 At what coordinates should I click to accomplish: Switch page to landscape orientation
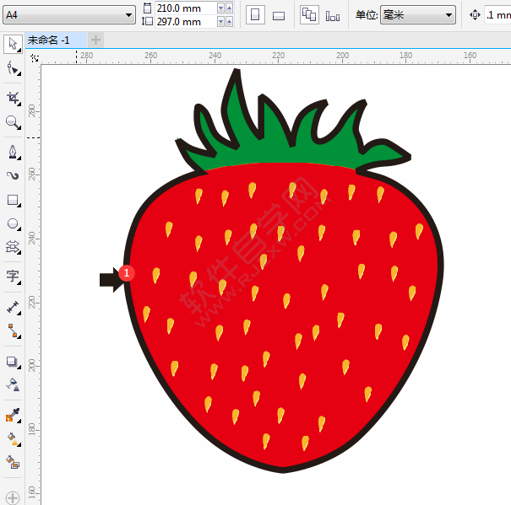279,15
